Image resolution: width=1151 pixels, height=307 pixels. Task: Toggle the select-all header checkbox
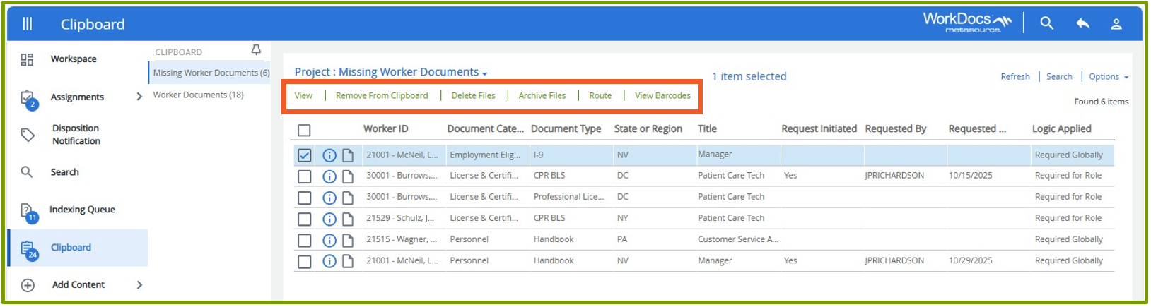(x=304, y=130)
